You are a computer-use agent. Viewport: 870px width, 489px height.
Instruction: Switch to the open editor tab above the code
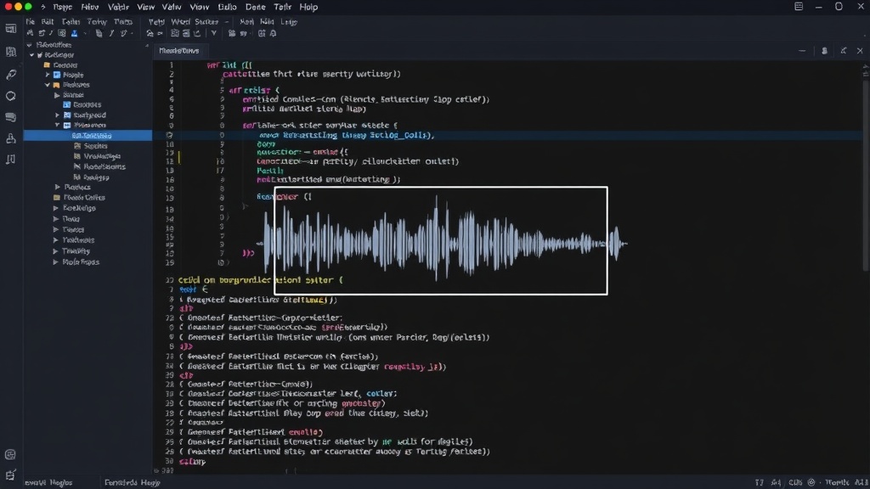point(178,50)
